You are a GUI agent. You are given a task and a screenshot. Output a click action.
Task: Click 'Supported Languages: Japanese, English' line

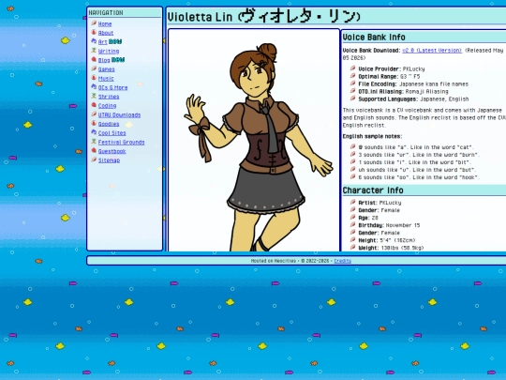click(x=413, y=99)
